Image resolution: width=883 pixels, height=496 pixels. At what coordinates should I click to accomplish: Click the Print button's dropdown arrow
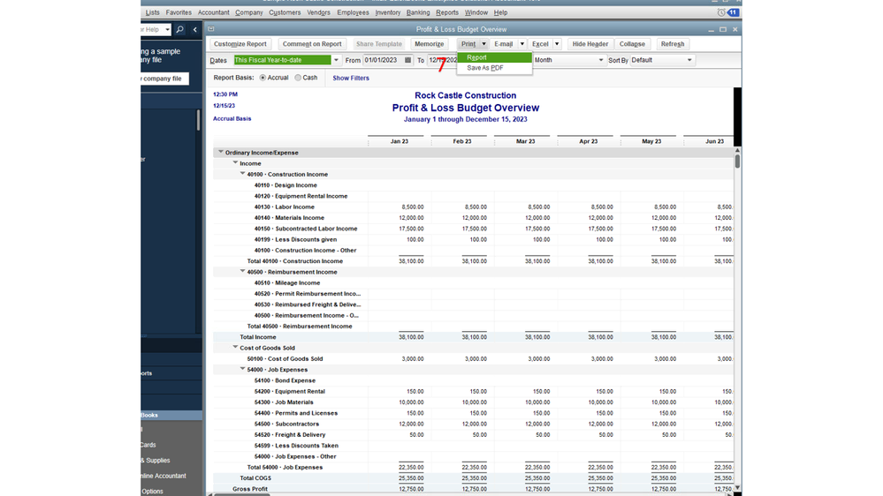point(483,44)
